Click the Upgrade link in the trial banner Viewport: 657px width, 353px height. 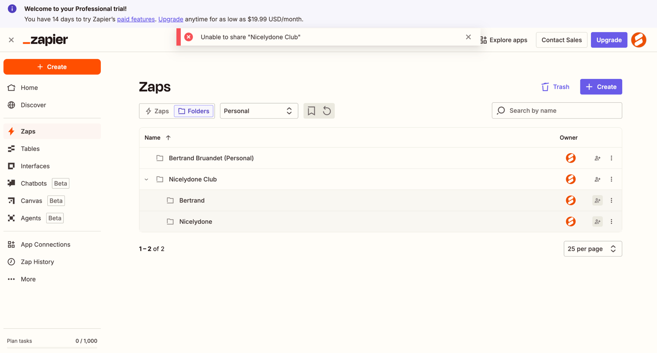click(171, 19)
